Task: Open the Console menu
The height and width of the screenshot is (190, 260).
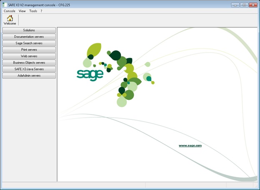Action: [10, 11]
